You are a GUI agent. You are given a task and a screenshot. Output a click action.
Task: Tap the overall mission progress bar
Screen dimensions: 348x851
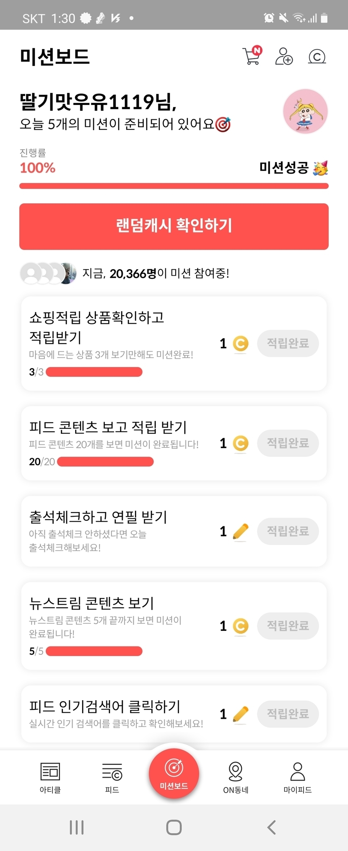pyautogui.click(x=174, y=186)
